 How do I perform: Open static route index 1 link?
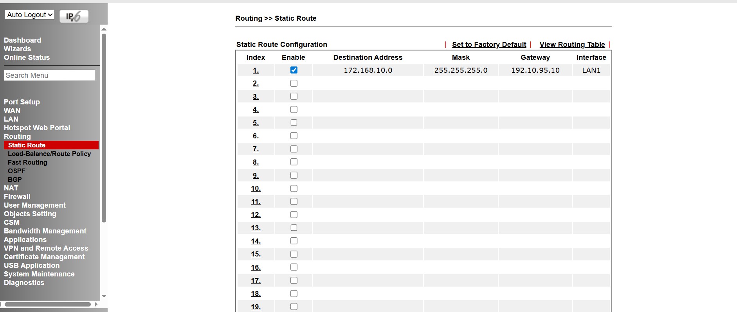(256, 70)
